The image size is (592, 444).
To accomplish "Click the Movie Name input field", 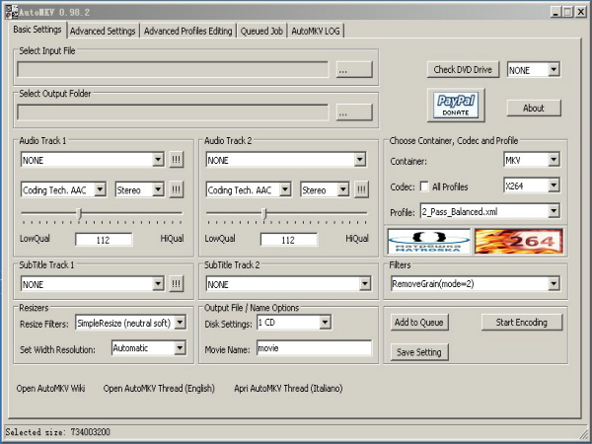I will 314,348.
